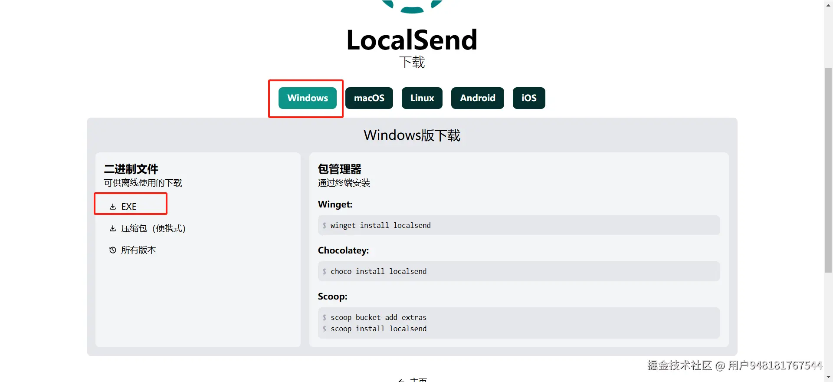
Task: Switch to the iOS download tab
Action: [x=529, y=98]
